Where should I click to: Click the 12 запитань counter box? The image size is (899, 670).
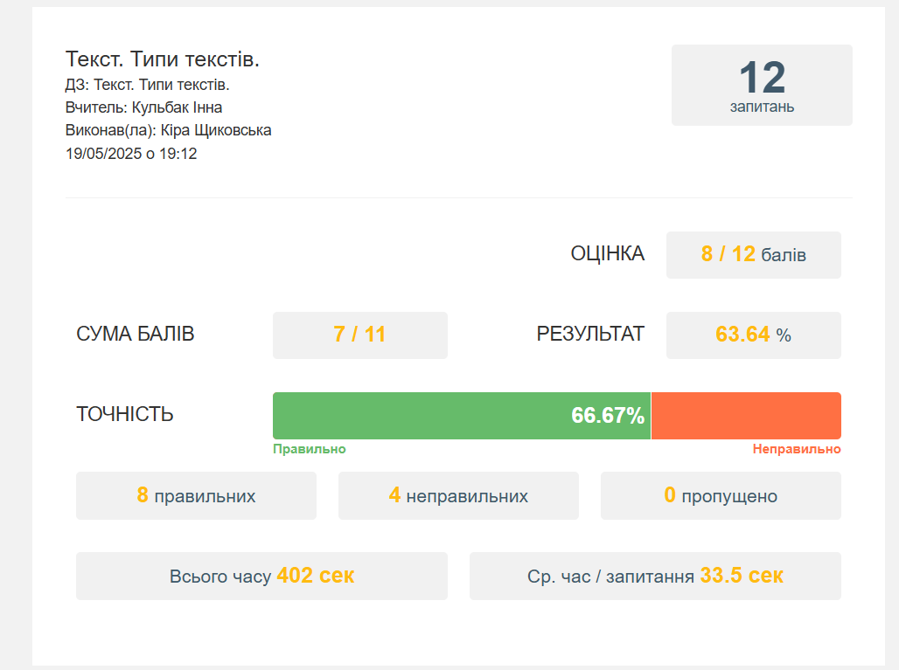[x=762, y=85]
